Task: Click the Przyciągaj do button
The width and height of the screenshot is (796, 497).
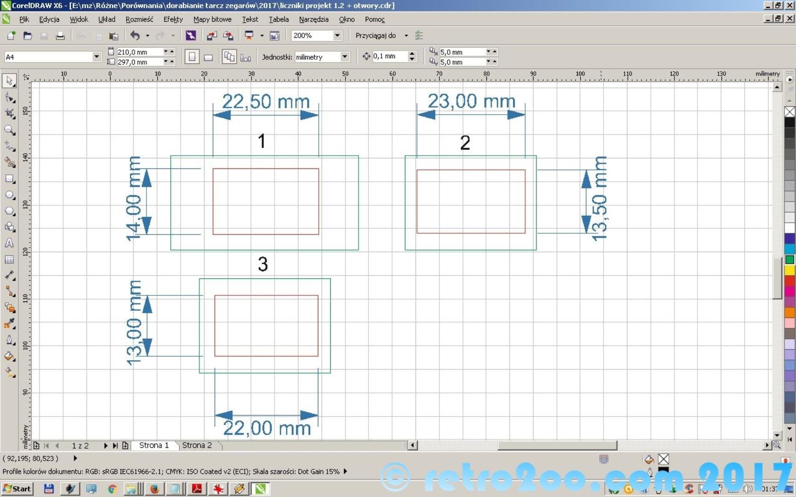Action: (375, 35)
